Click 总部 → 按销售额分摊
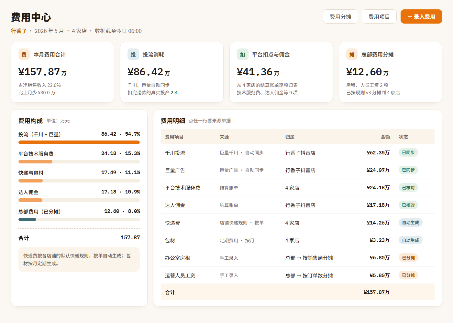 (309, 258)
